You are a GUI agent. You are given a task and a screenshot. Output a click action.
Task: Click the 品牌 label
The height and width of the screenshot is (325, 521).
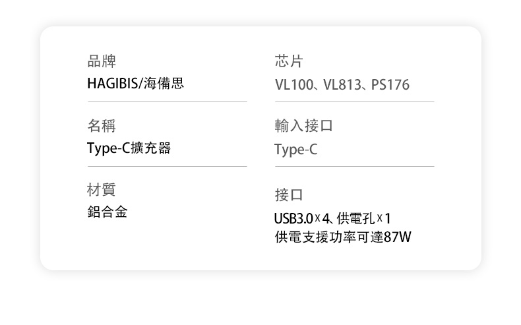(102, 61)
